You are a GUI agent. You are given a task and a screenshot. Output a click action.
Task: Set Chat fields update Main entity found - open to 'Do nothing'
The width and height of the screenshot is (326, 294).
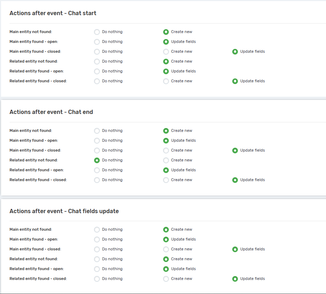point(97,239)
